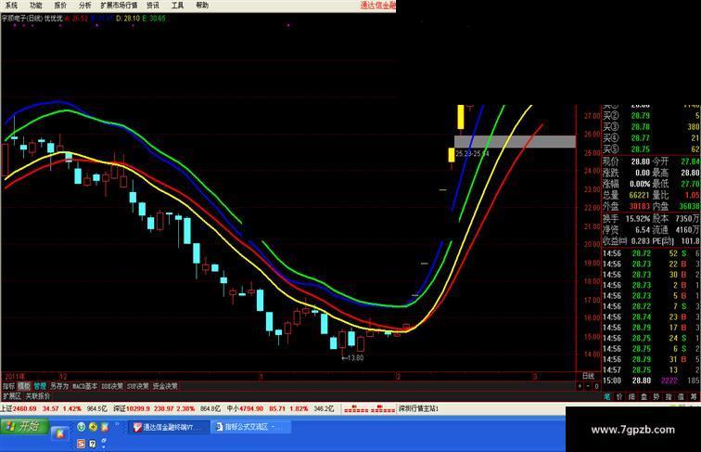Click the indicator value E: 30.65
The width and height of the screenshot is (701, 452).
click(x=154, y=19)
